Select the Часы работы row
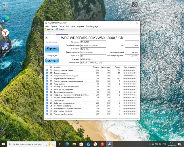Screen dimensions: 184x147 pos(91,84)
